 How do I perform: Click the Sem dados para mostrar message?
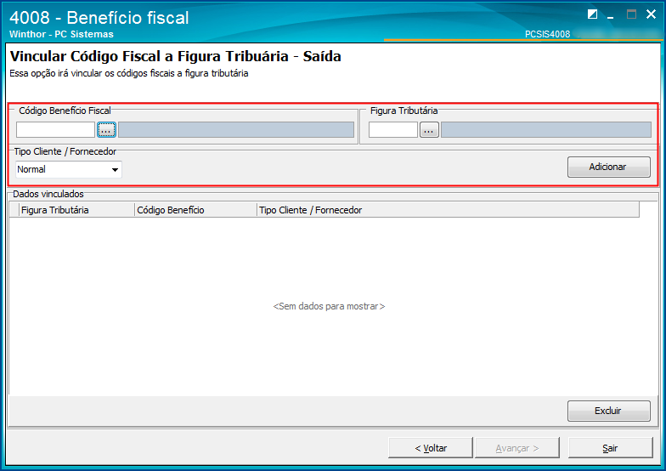click(329, 306)
